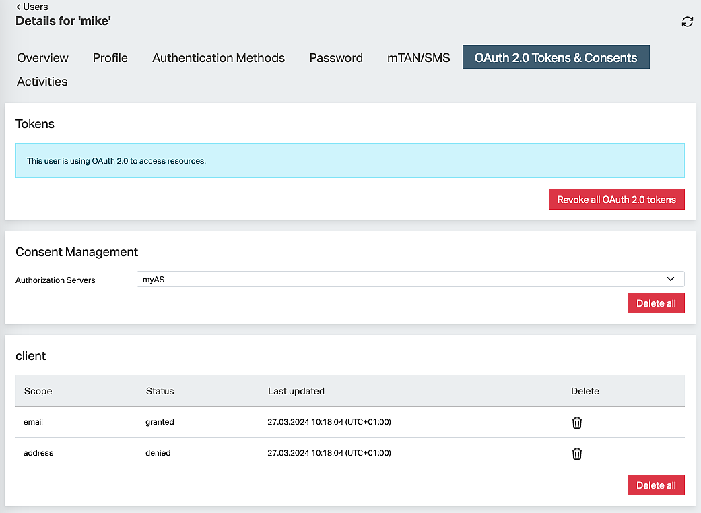Click the Last updated column header

(296, 391)
